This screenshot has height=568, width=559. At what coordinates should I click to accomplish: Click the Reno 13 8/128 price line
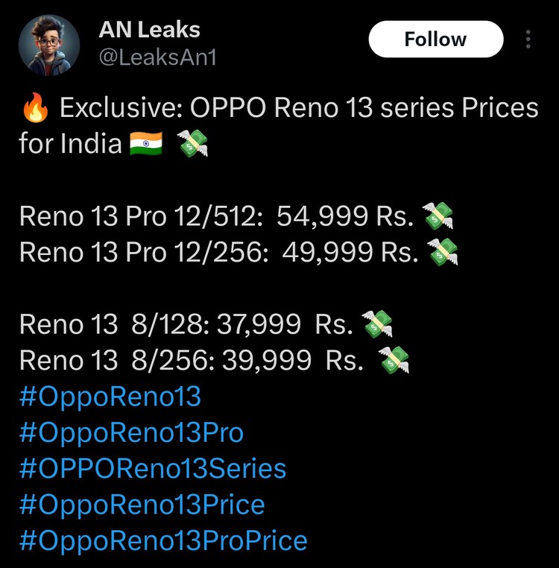click(x=186, y=325)
